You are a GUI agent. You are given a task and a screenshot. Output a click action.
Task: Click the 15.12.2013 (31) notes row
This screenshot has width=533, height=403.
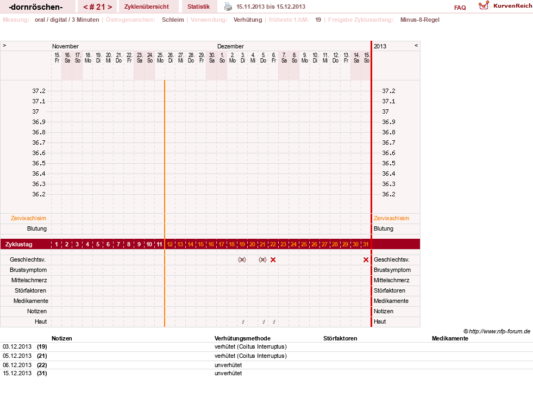click(266, 374)
